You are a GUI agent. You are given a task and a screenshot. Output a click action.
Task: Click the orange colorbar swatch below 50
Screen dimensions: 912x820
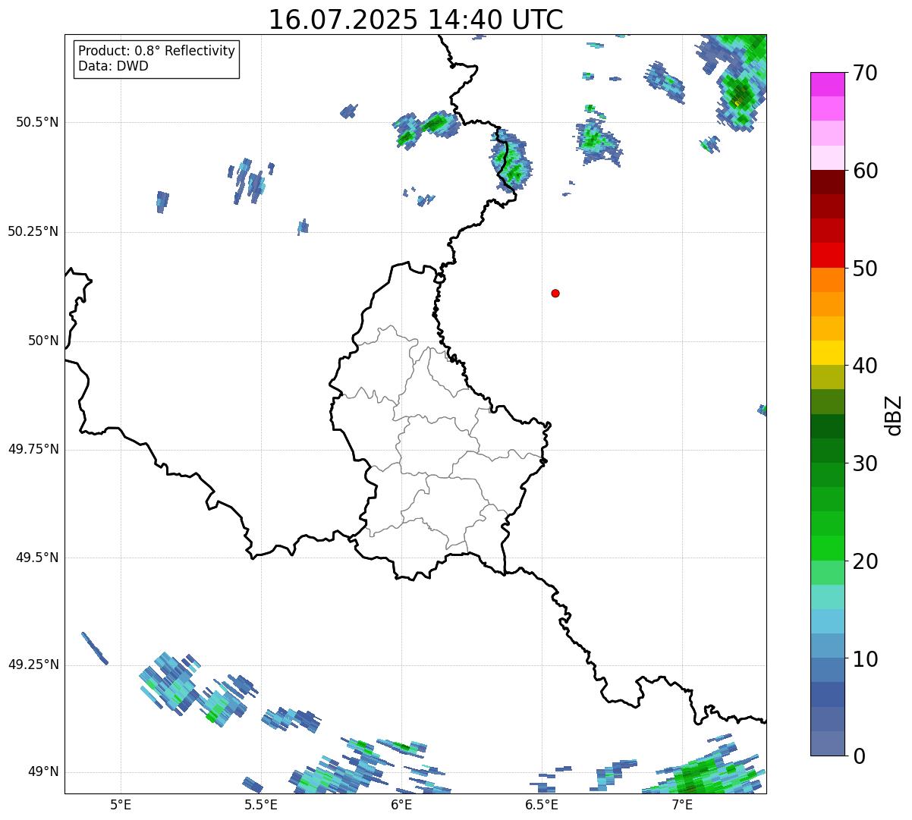point(827,279)
